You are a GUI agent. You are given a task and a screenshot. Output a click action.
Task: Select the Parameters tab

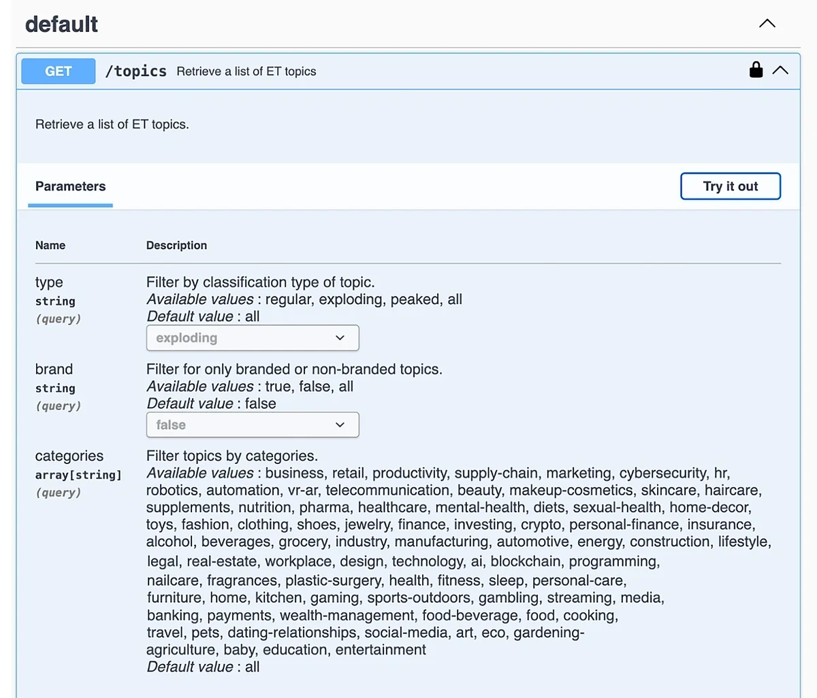(70, 186)
